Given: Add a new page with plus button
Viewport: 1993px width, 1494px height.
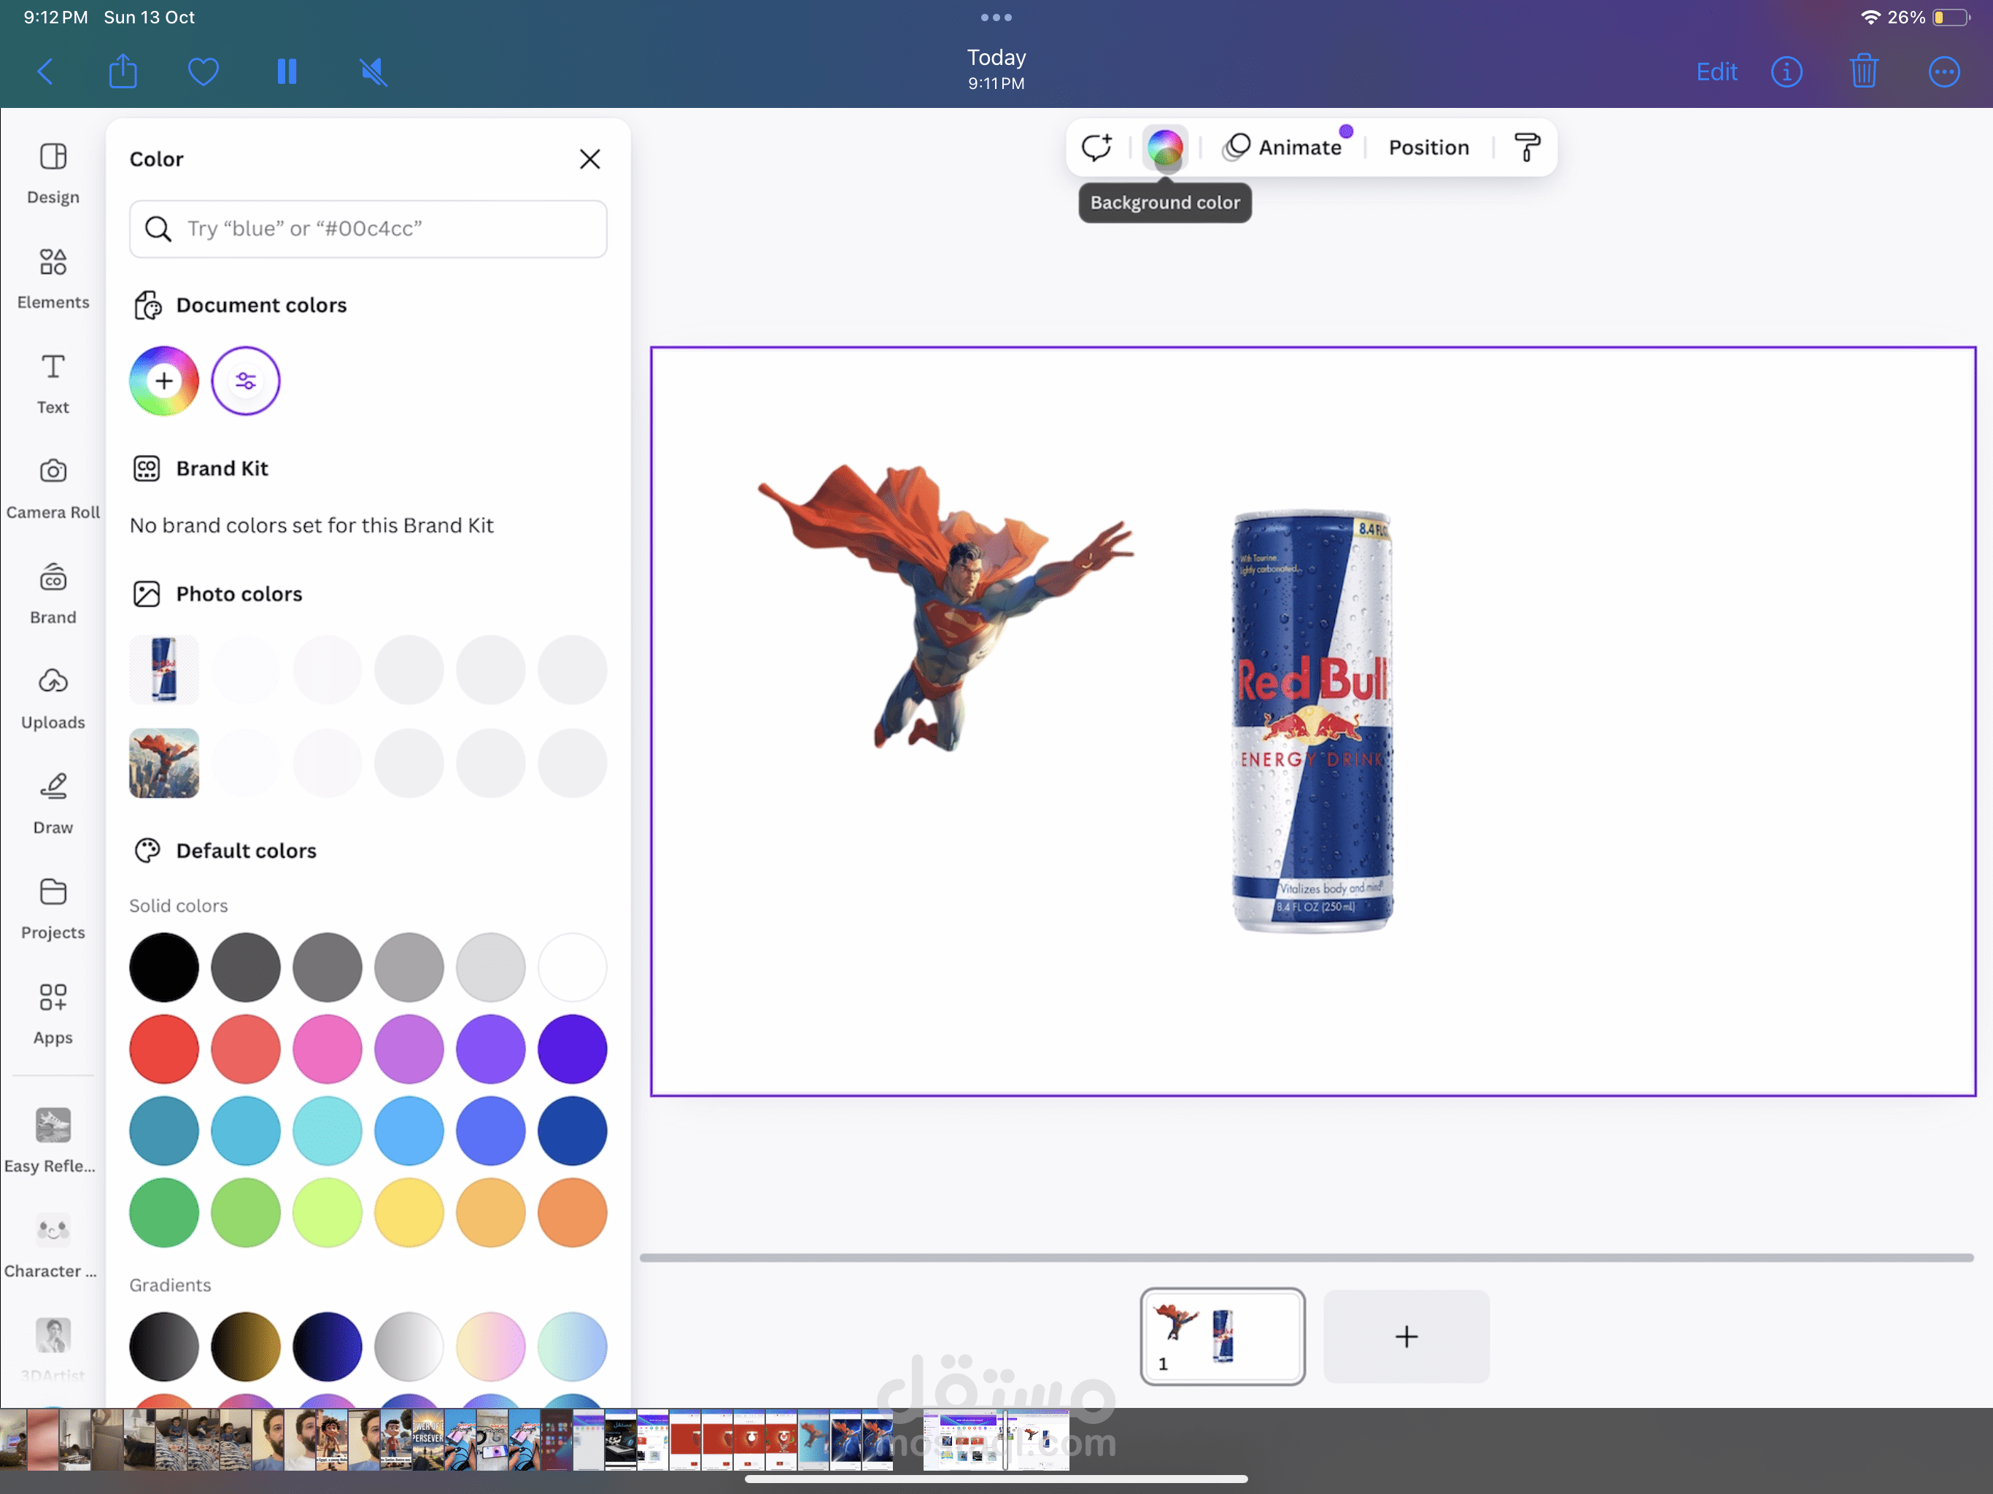Looking at the screenshot, I should coord(1406,1336).
